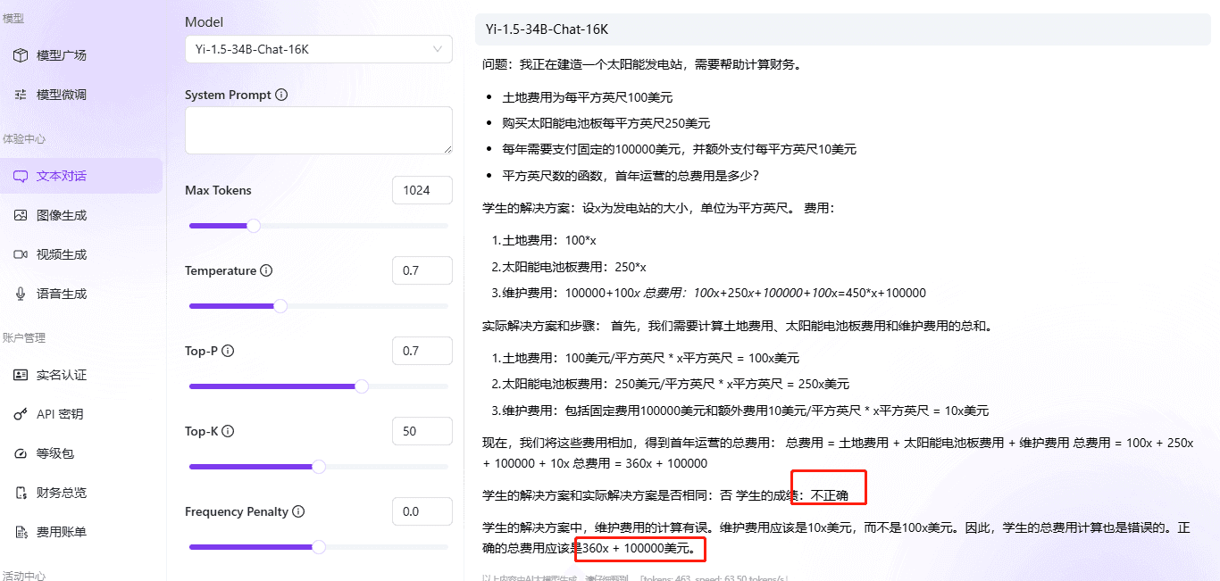Open 模型微调 via its tuning sliders icon
Image resolution: width=1220 pixels, height=581 pixels.
click(21, 93)
